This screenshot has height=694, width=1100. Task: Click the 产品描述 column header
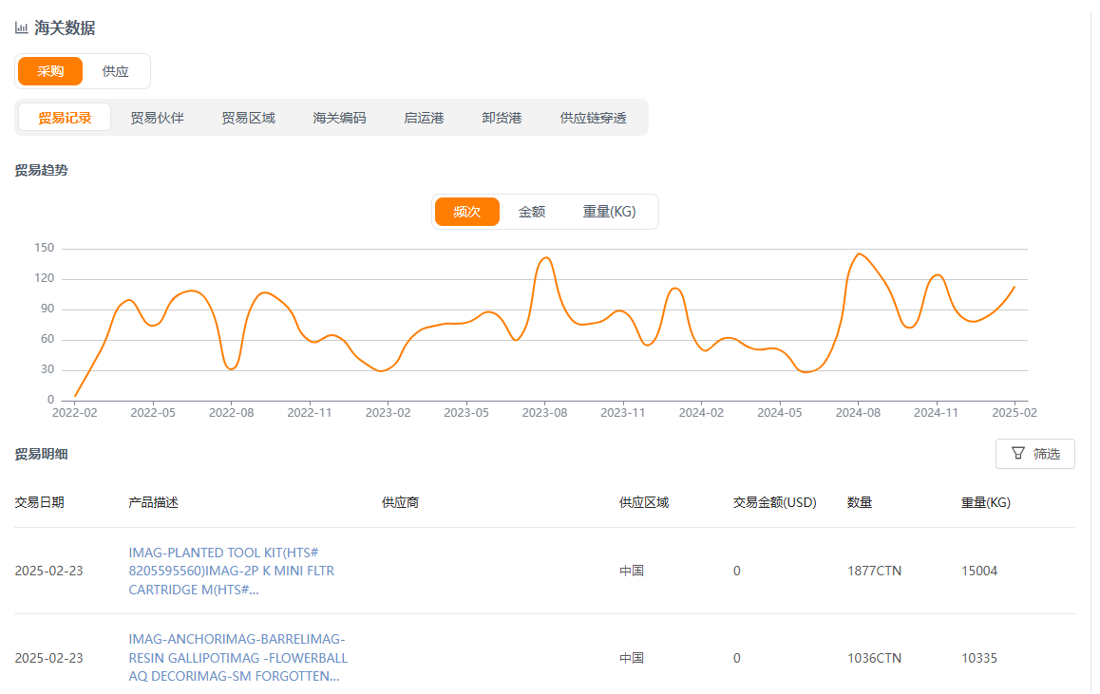click(x=153, y=502)
